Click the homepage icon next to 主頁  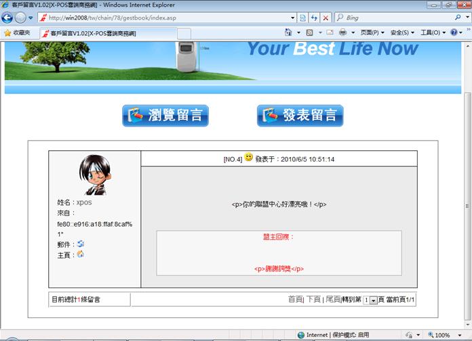click(81, 254)
